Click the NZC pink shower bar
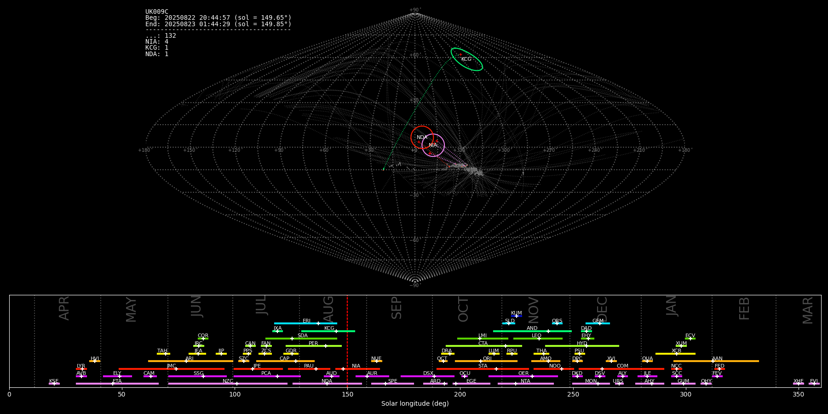The height and width of the screenshot is (414, 828). point(228,384)
